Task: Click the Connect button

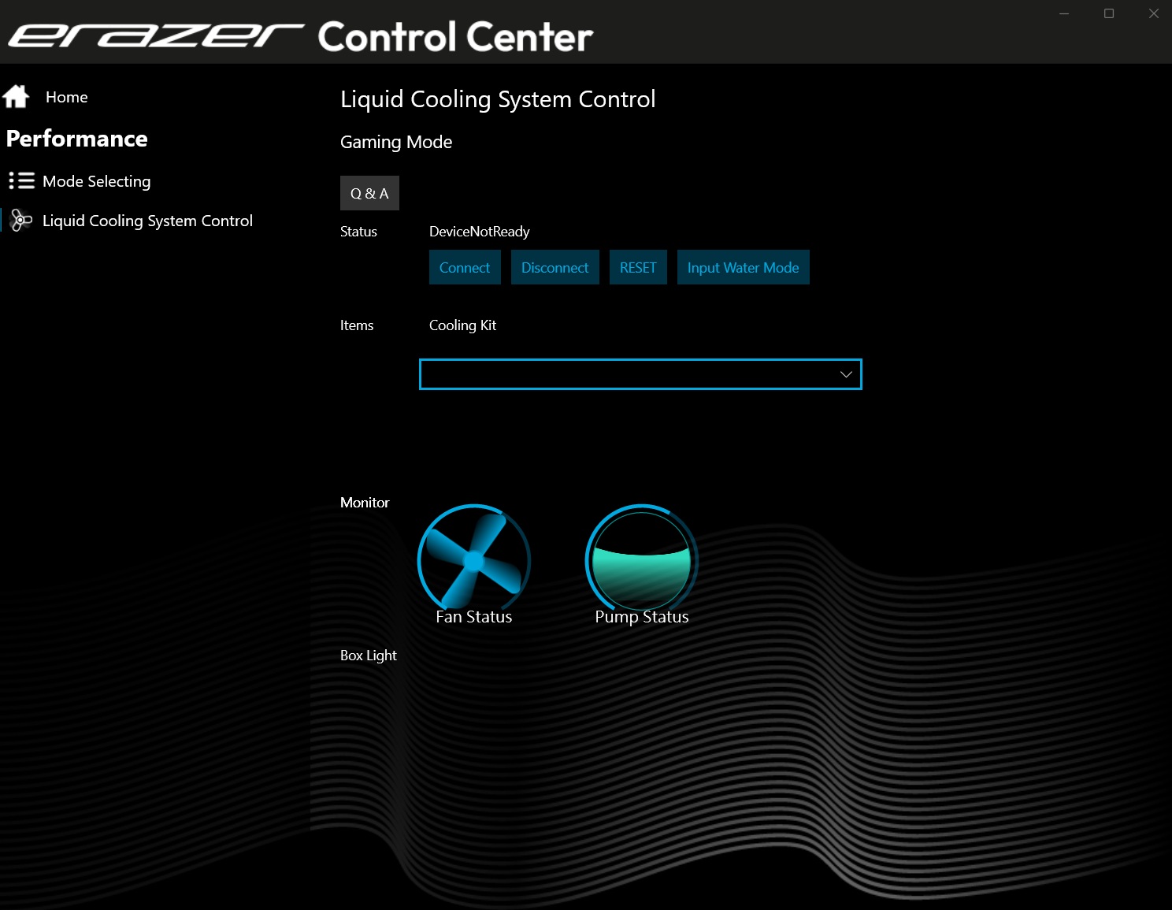Action: click(465, 267)
